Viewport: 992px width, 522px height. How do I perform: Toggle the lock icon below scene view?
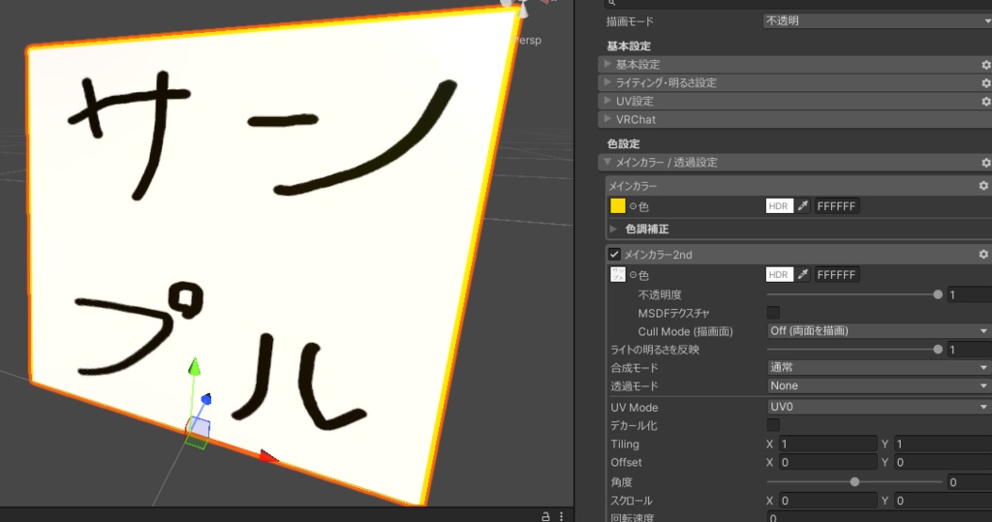pos(545,516)
